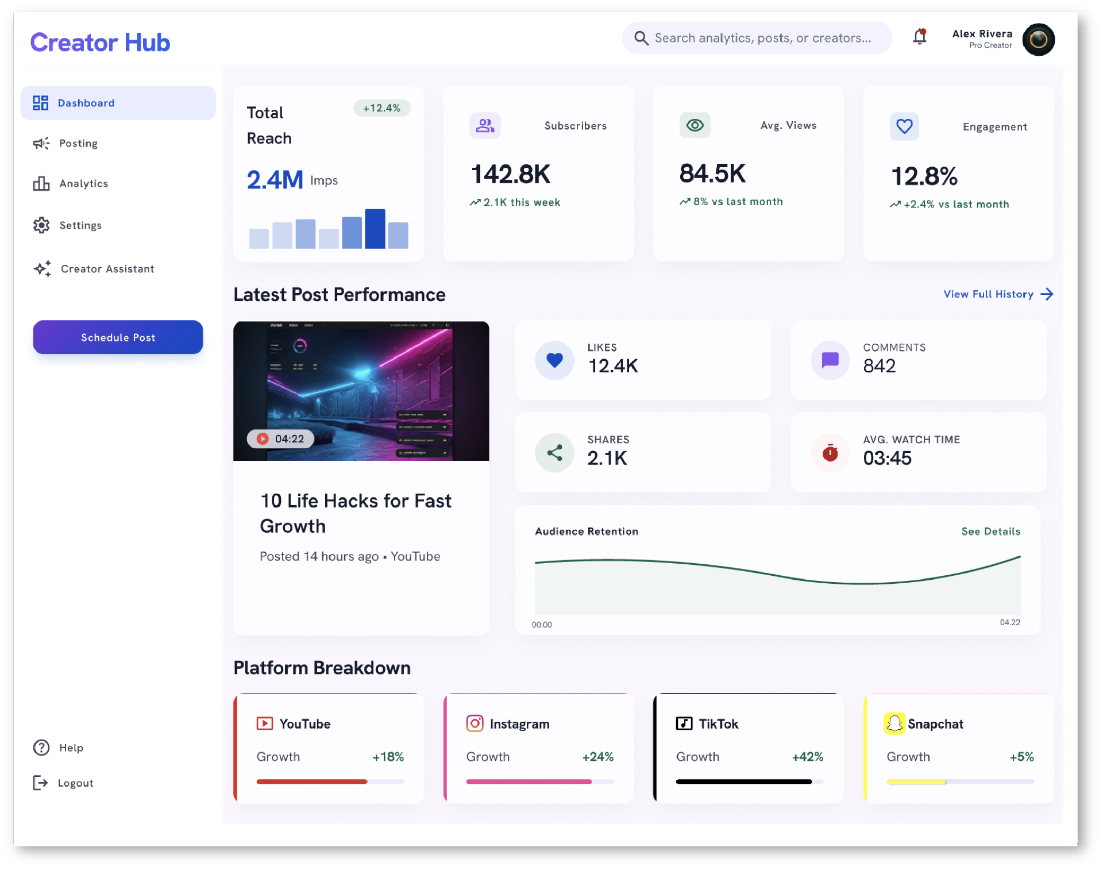This screenshot has width=1103, height=870.
Task: Click the Instagram growth progress bar
Action: [540, 782]
